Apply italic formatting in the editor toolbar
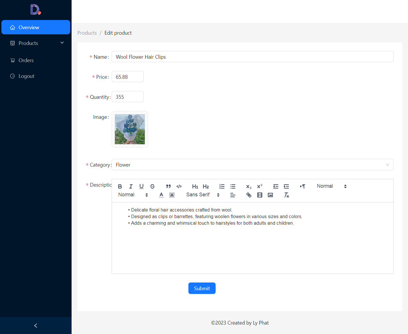This screenshot has height=334, width=408. point(131,186)
